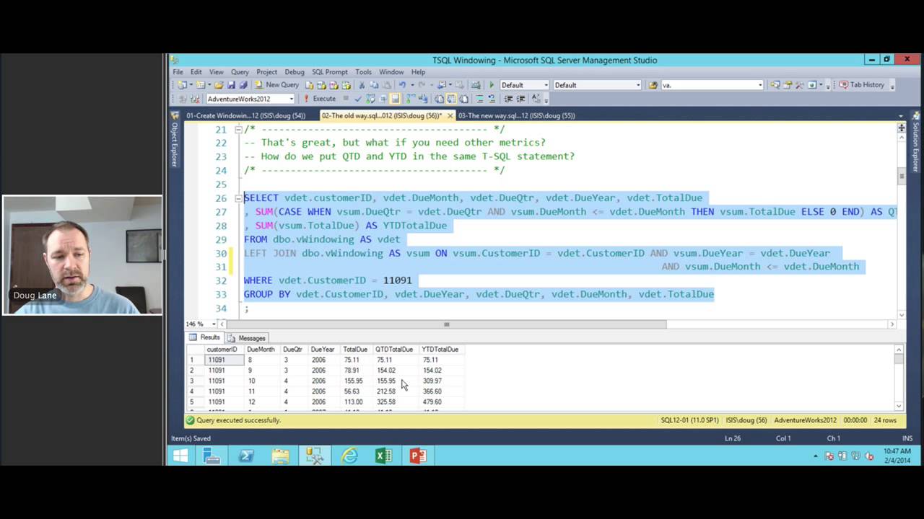Click the Increase Indent icon
Viewport: 924px width, 519px height.
520,99
